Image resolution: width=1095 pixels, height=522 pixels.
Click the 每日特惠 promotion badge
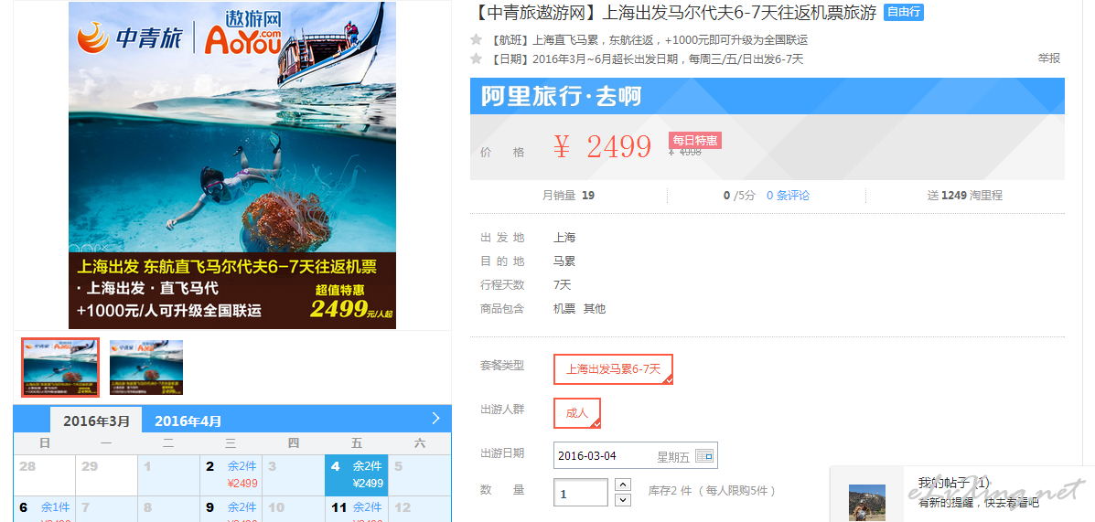(x=695, y=140)
